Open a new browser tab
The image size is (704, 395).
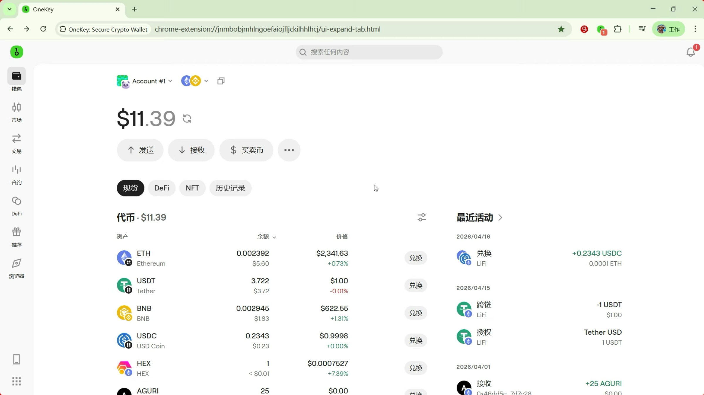(x=134, y=9)
